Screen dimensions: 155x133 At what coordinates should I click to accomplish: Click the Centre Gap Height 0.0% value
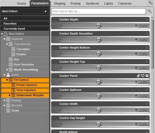click(144, 124)
